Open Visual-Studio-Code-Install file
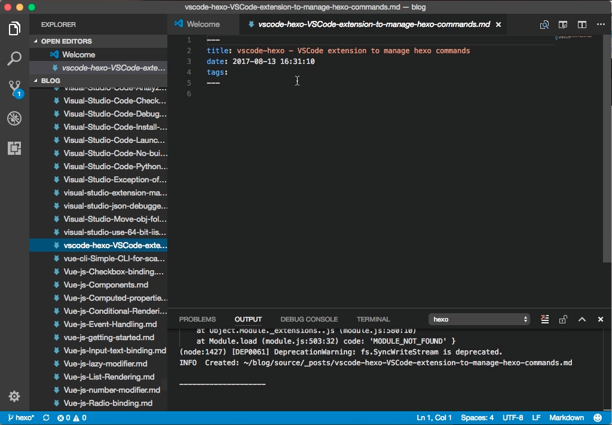The width and height of the screenshot is (612, 425). pyautogui.click(x=99, y=127)
